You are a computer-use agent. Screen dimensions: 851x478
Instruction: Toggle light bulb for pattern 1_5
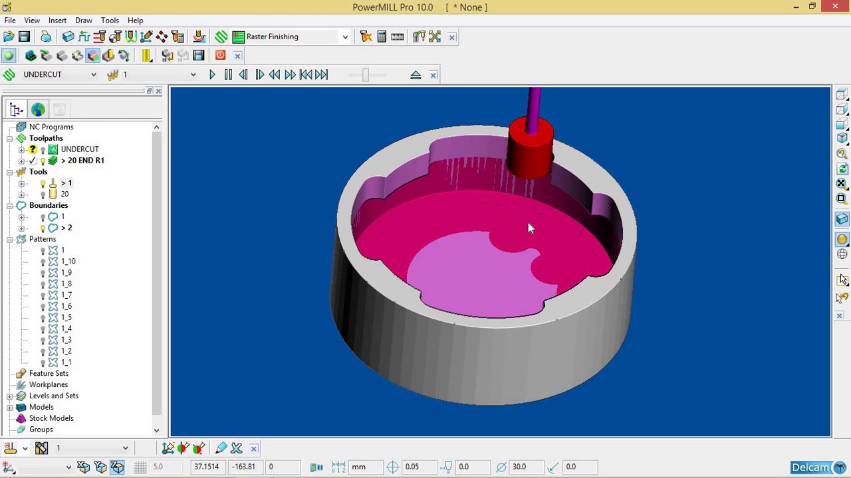[x=43, y=318]
